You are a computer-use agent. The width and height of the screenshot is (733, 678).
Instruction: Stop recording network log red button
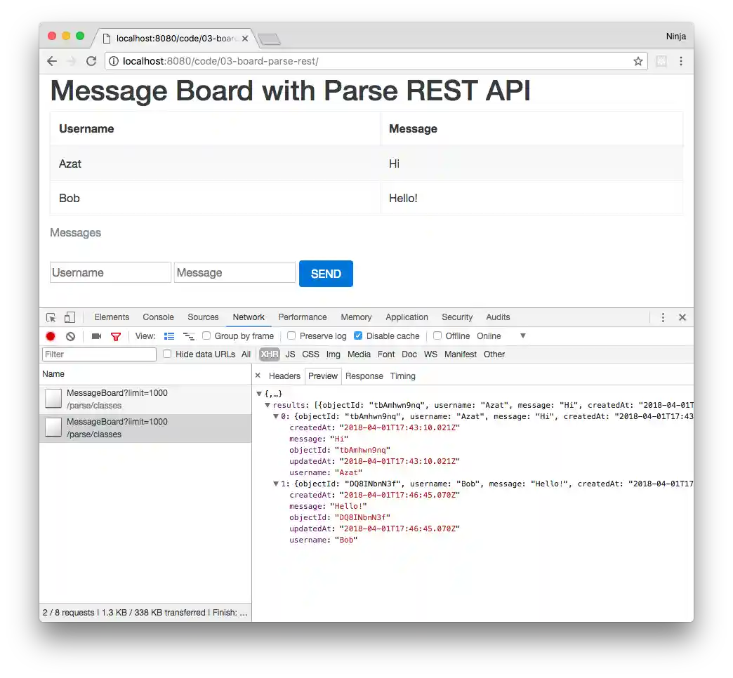click(x=51, y=336)
